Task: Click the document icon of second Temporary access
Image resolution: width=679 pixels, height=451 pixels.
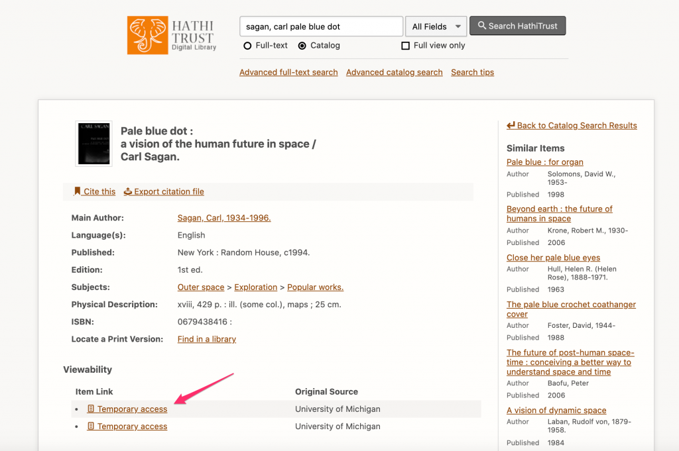Action: tap(91, 426)
